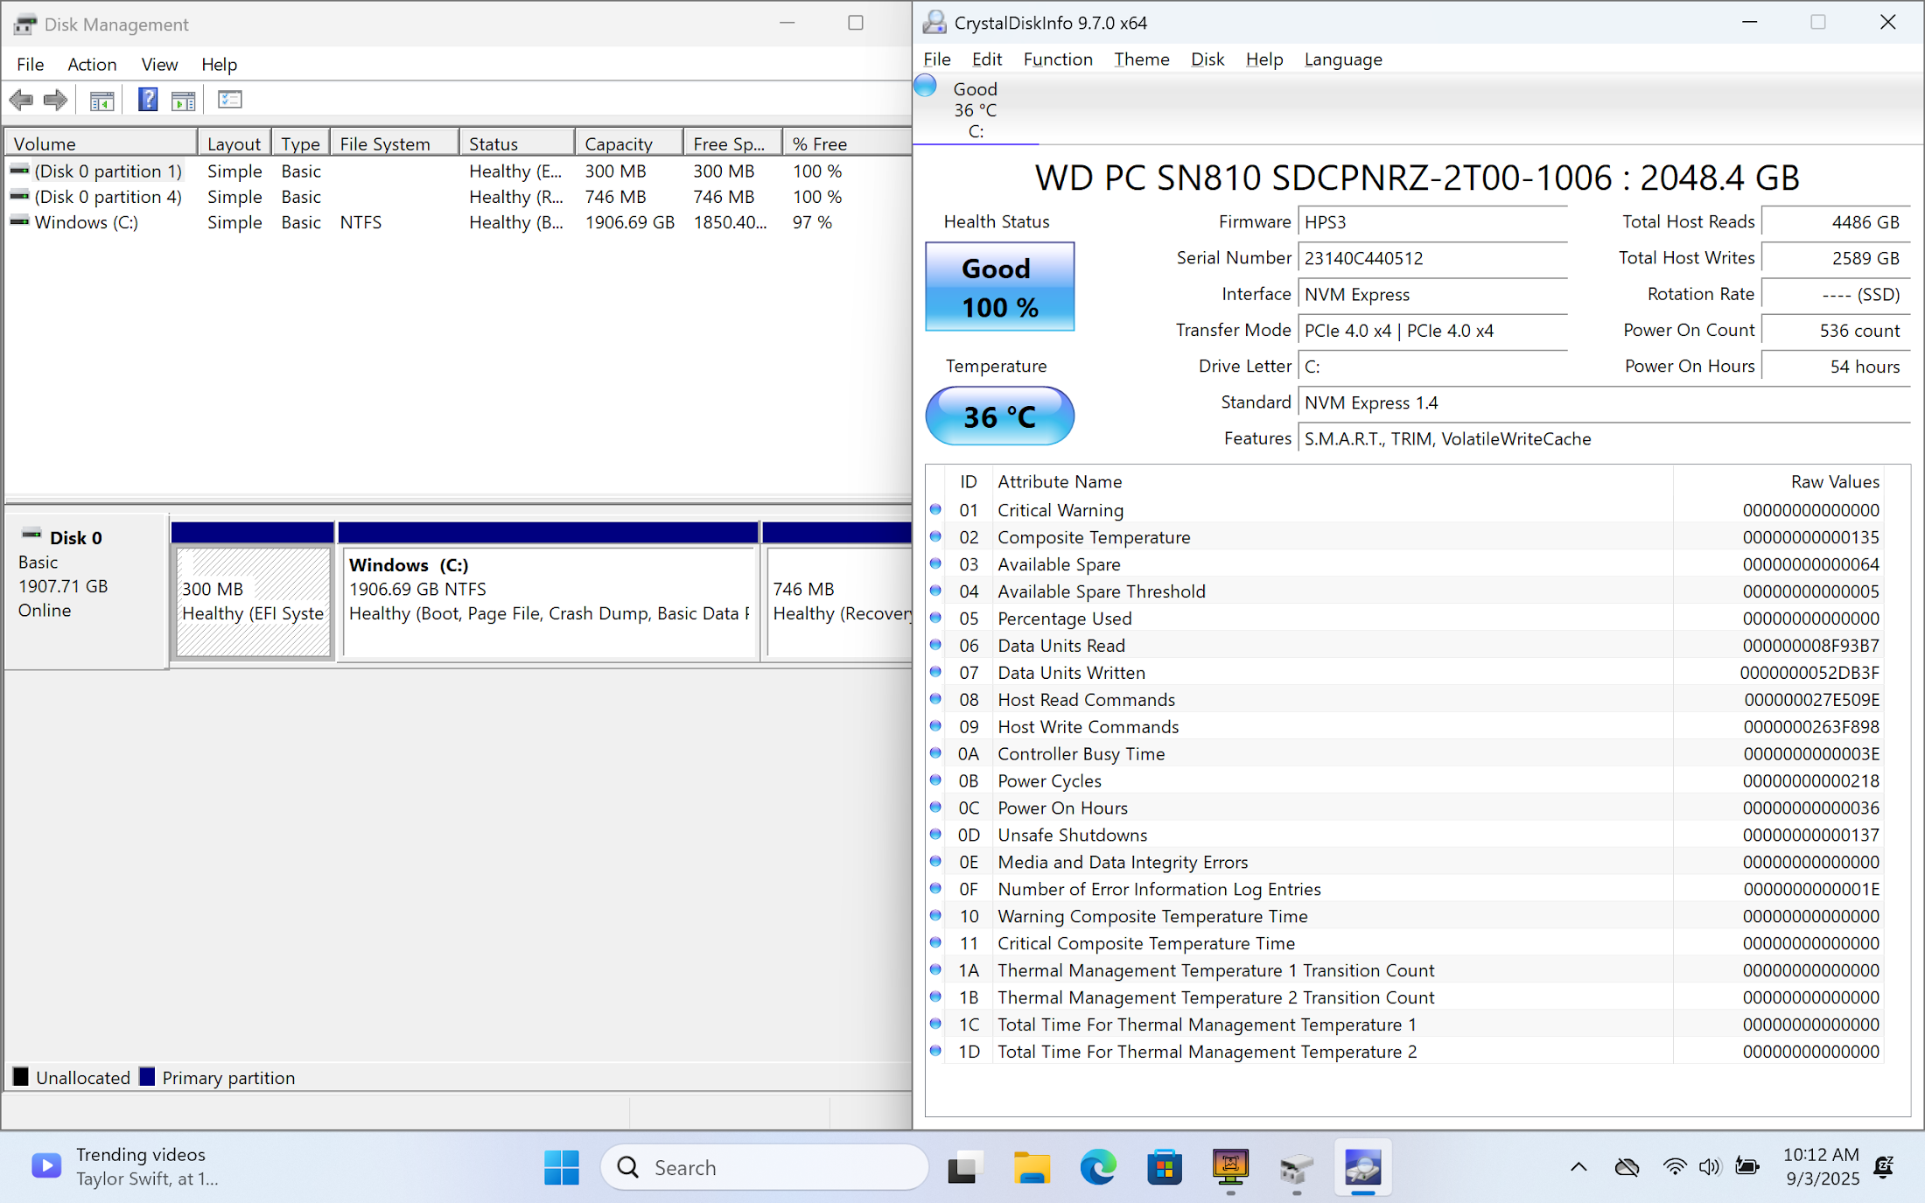Click the 36 °C temperature button
Viewport: 1925px width, 1203px height.
click(x=999, y=416)
